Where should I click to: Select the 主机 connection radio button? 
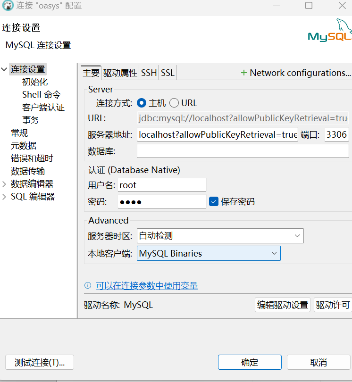(x=141, y=103)
